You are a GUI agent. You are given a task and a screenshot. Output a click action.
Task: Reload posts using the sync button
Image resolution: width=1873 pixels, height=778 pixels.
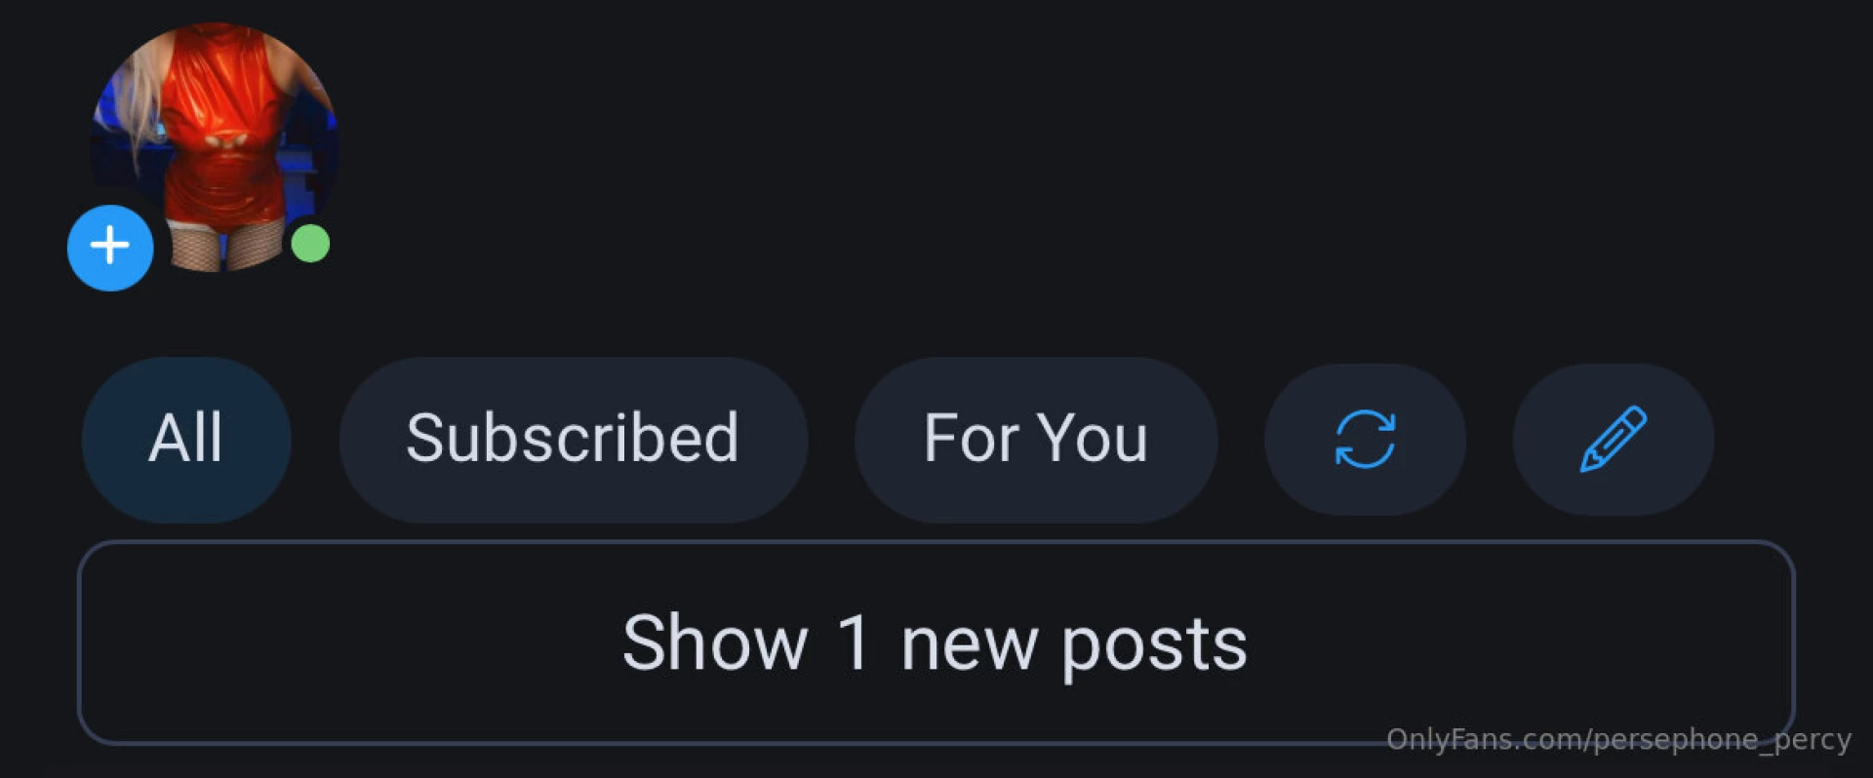click(x=1365, y=439)
